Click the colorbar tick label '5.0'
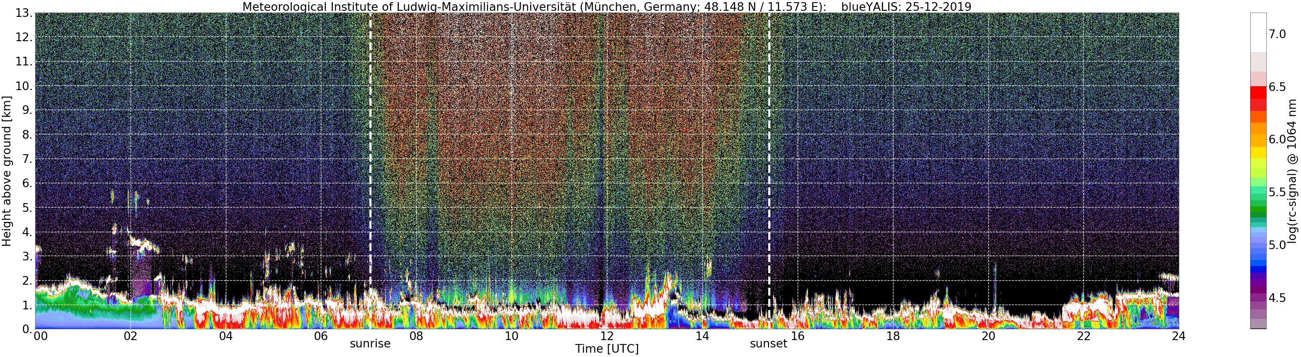 1277,245
